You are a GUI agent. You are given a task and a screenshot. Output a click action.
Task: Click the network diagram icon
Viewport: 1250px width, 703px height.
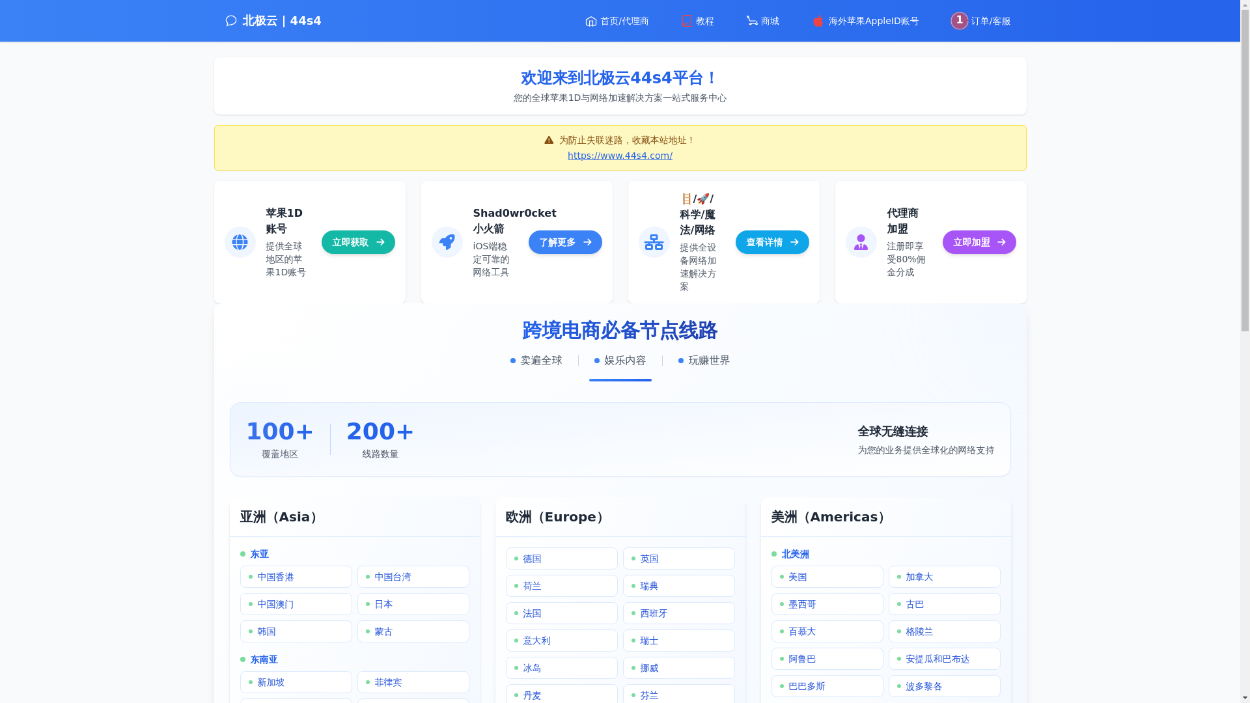[x=654, y=242]
